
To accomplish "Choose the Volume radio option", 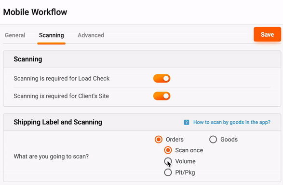I will point(168,161).
